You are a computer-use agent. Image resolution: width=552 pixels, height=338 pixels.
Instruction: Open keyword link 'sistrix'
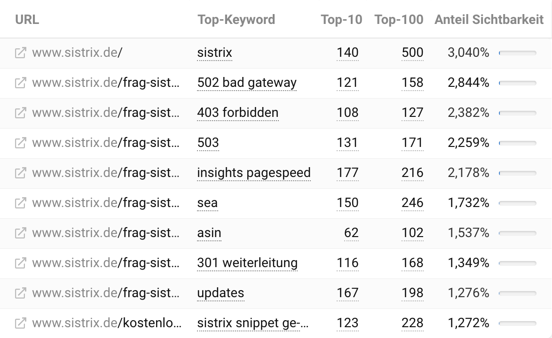tap(214, 53)
